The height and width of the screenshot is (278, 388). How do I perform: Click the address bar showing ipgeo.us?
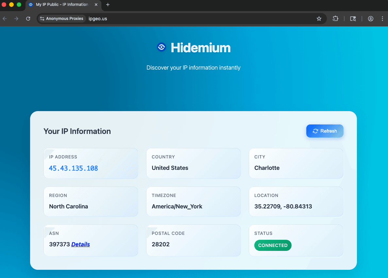coord(98,19)
